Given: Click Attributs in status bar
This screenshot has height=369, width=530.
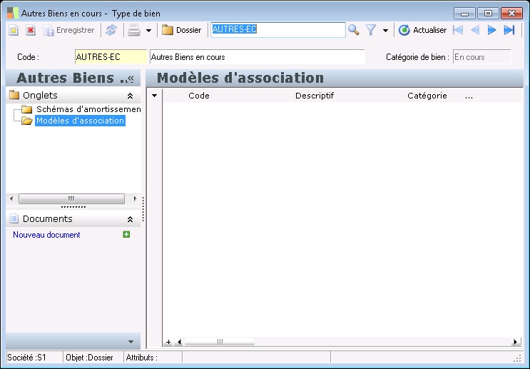Looking at the screenshot, I should (x=142, y=358).
